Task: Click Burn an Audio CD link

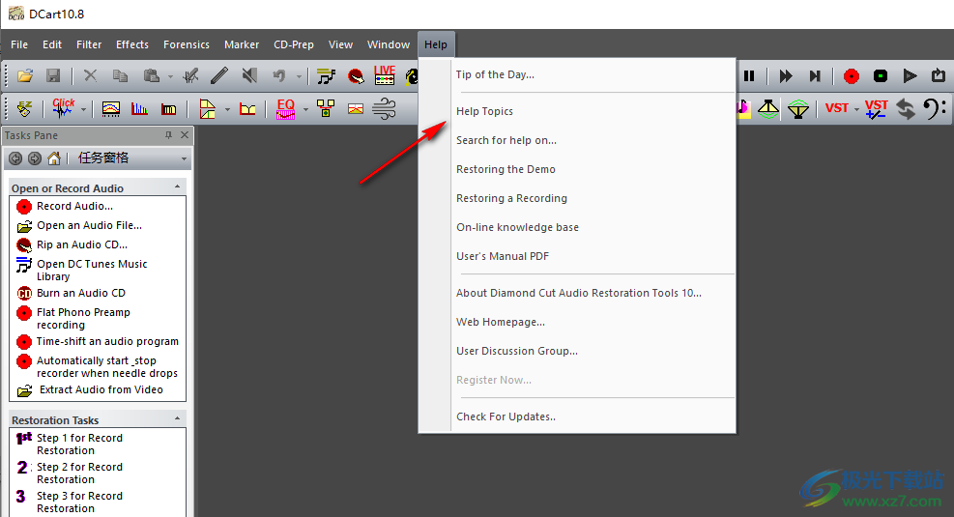Action: 81,293
